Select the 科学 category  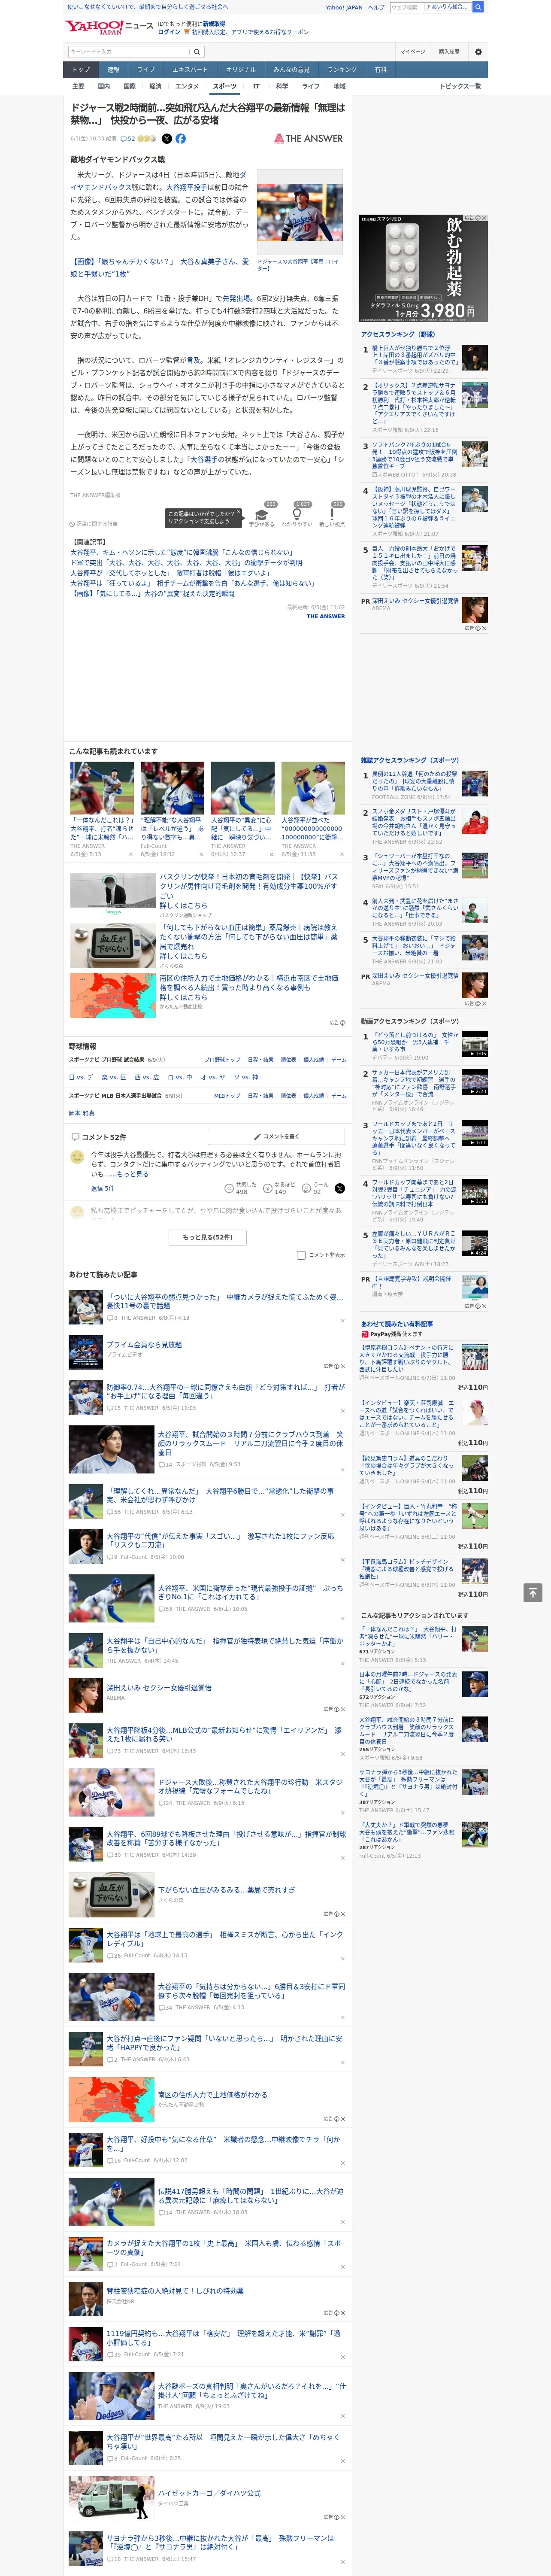pyautogui.click(x=282, y=87)
